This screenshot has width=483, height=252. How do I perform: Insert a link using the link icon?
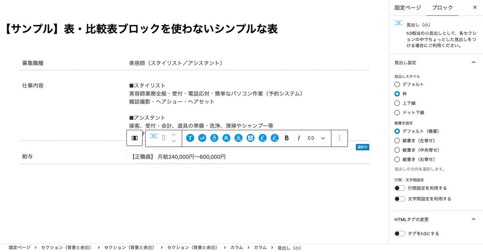click(311, 138)
